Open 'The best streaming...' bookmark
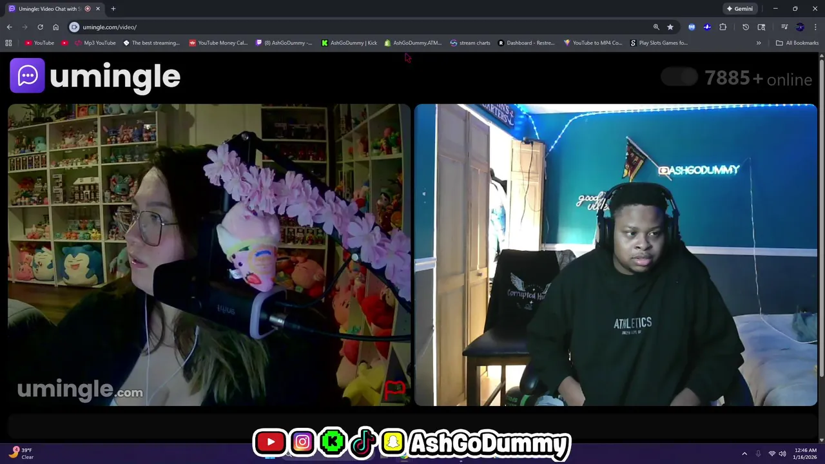 [x=151, y=43]
